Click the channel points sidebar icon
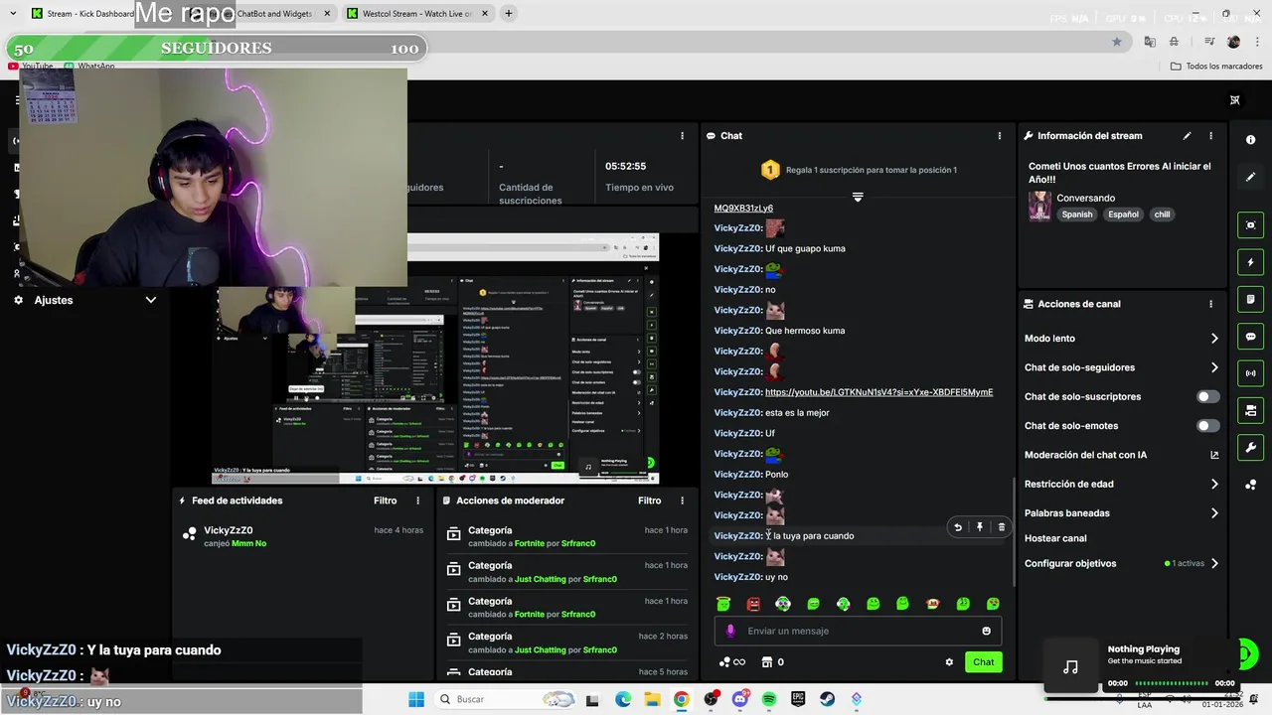This screenshot has width=1272, height=715. point(1250,485)
